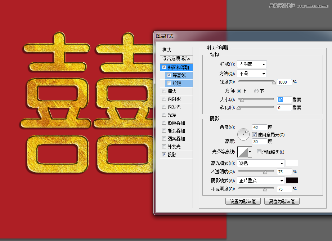
Task: Enable the 纹理 texture checkbox
Action: 169,83
